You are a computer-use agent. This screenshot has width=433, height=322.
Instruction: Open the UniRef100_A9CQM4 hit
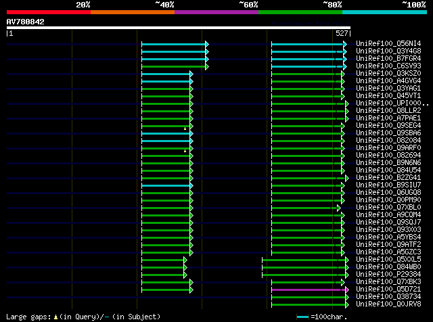(x=388, y=215)
